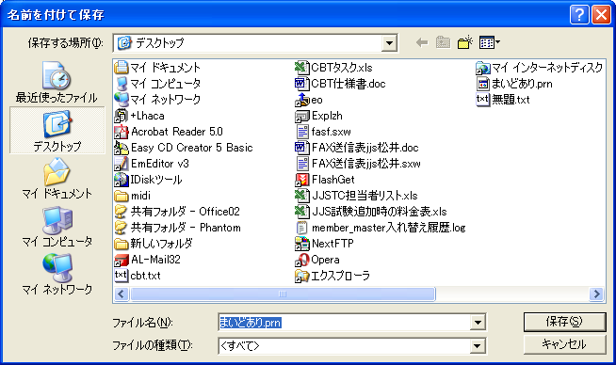Screen dimensions: 616x365
Task: Select デスクトップ in the places bar
Action: pyautogui.click(x=57, y=131)
